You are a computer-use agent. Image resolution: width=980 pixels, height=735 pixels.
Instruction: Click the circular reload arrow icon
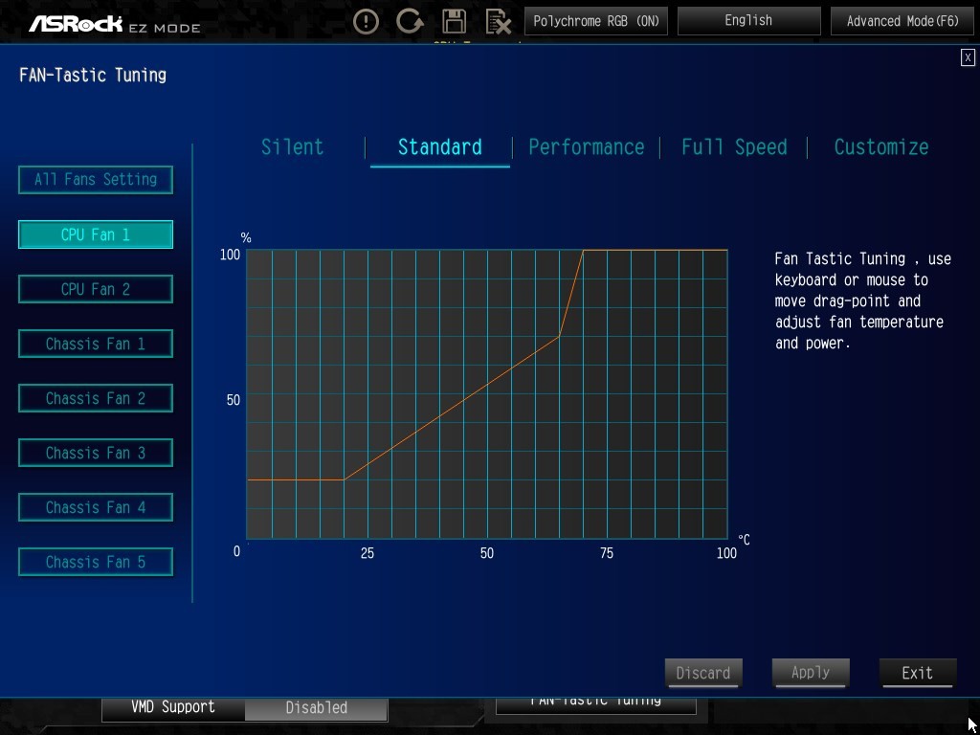click(x=410, y=22)
